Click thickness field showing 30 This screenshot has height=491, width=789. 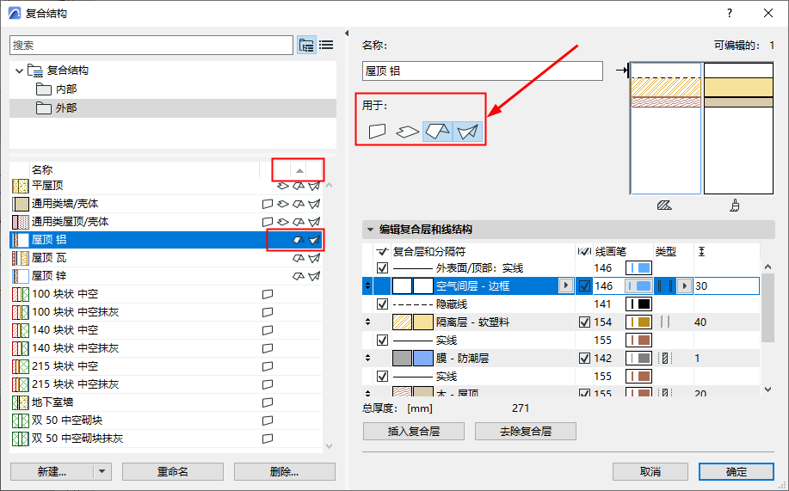(726, 285)
